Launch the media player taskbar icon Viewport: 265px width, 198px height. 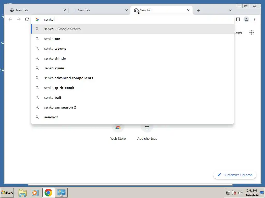coord(35,193)
